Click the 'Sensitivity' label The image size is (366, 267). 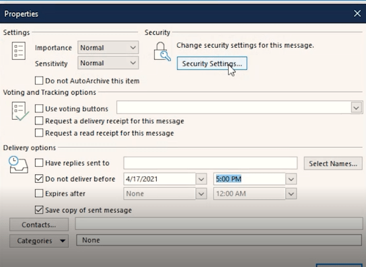pyautogui.click(x=51, y=63)
